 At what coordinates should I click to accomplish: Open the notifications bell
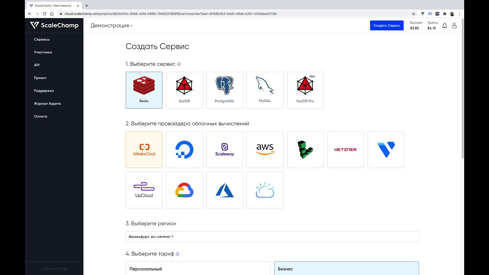pyautogui.click(x=445, y=26)
